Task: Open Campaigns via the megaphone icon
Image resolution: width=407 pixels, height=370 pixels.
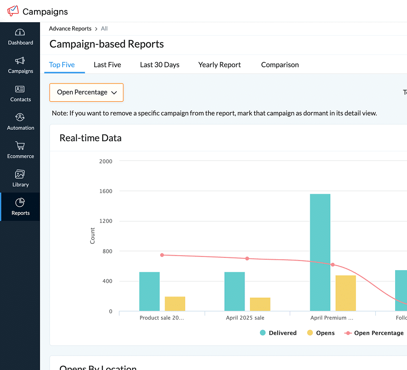Action: click(20, 61)
